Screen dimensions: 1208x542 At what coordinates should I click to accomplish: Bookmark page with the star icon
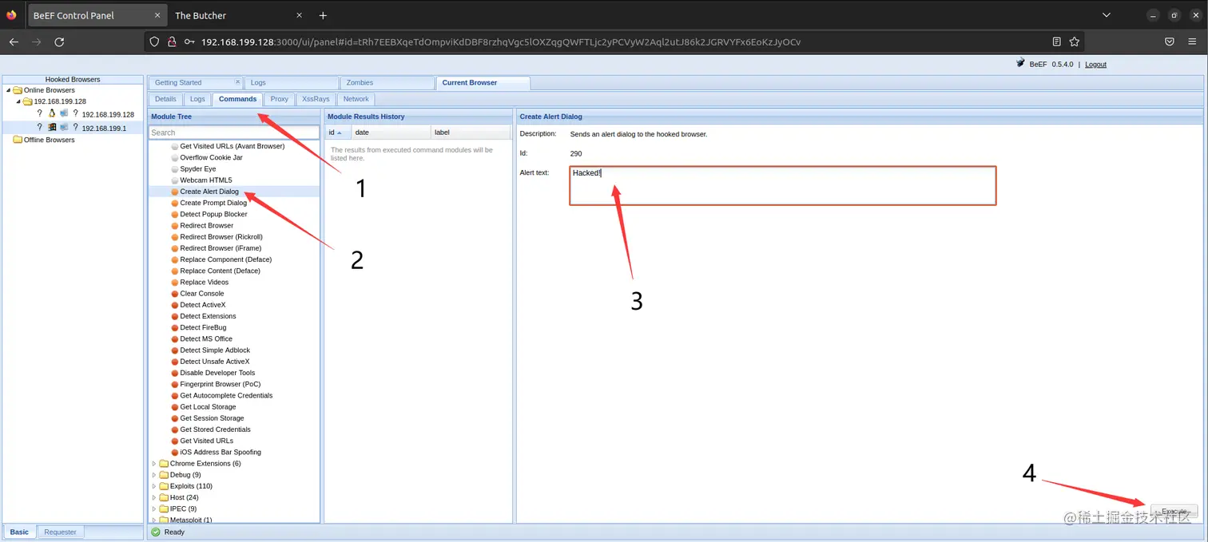[1075, 42]
